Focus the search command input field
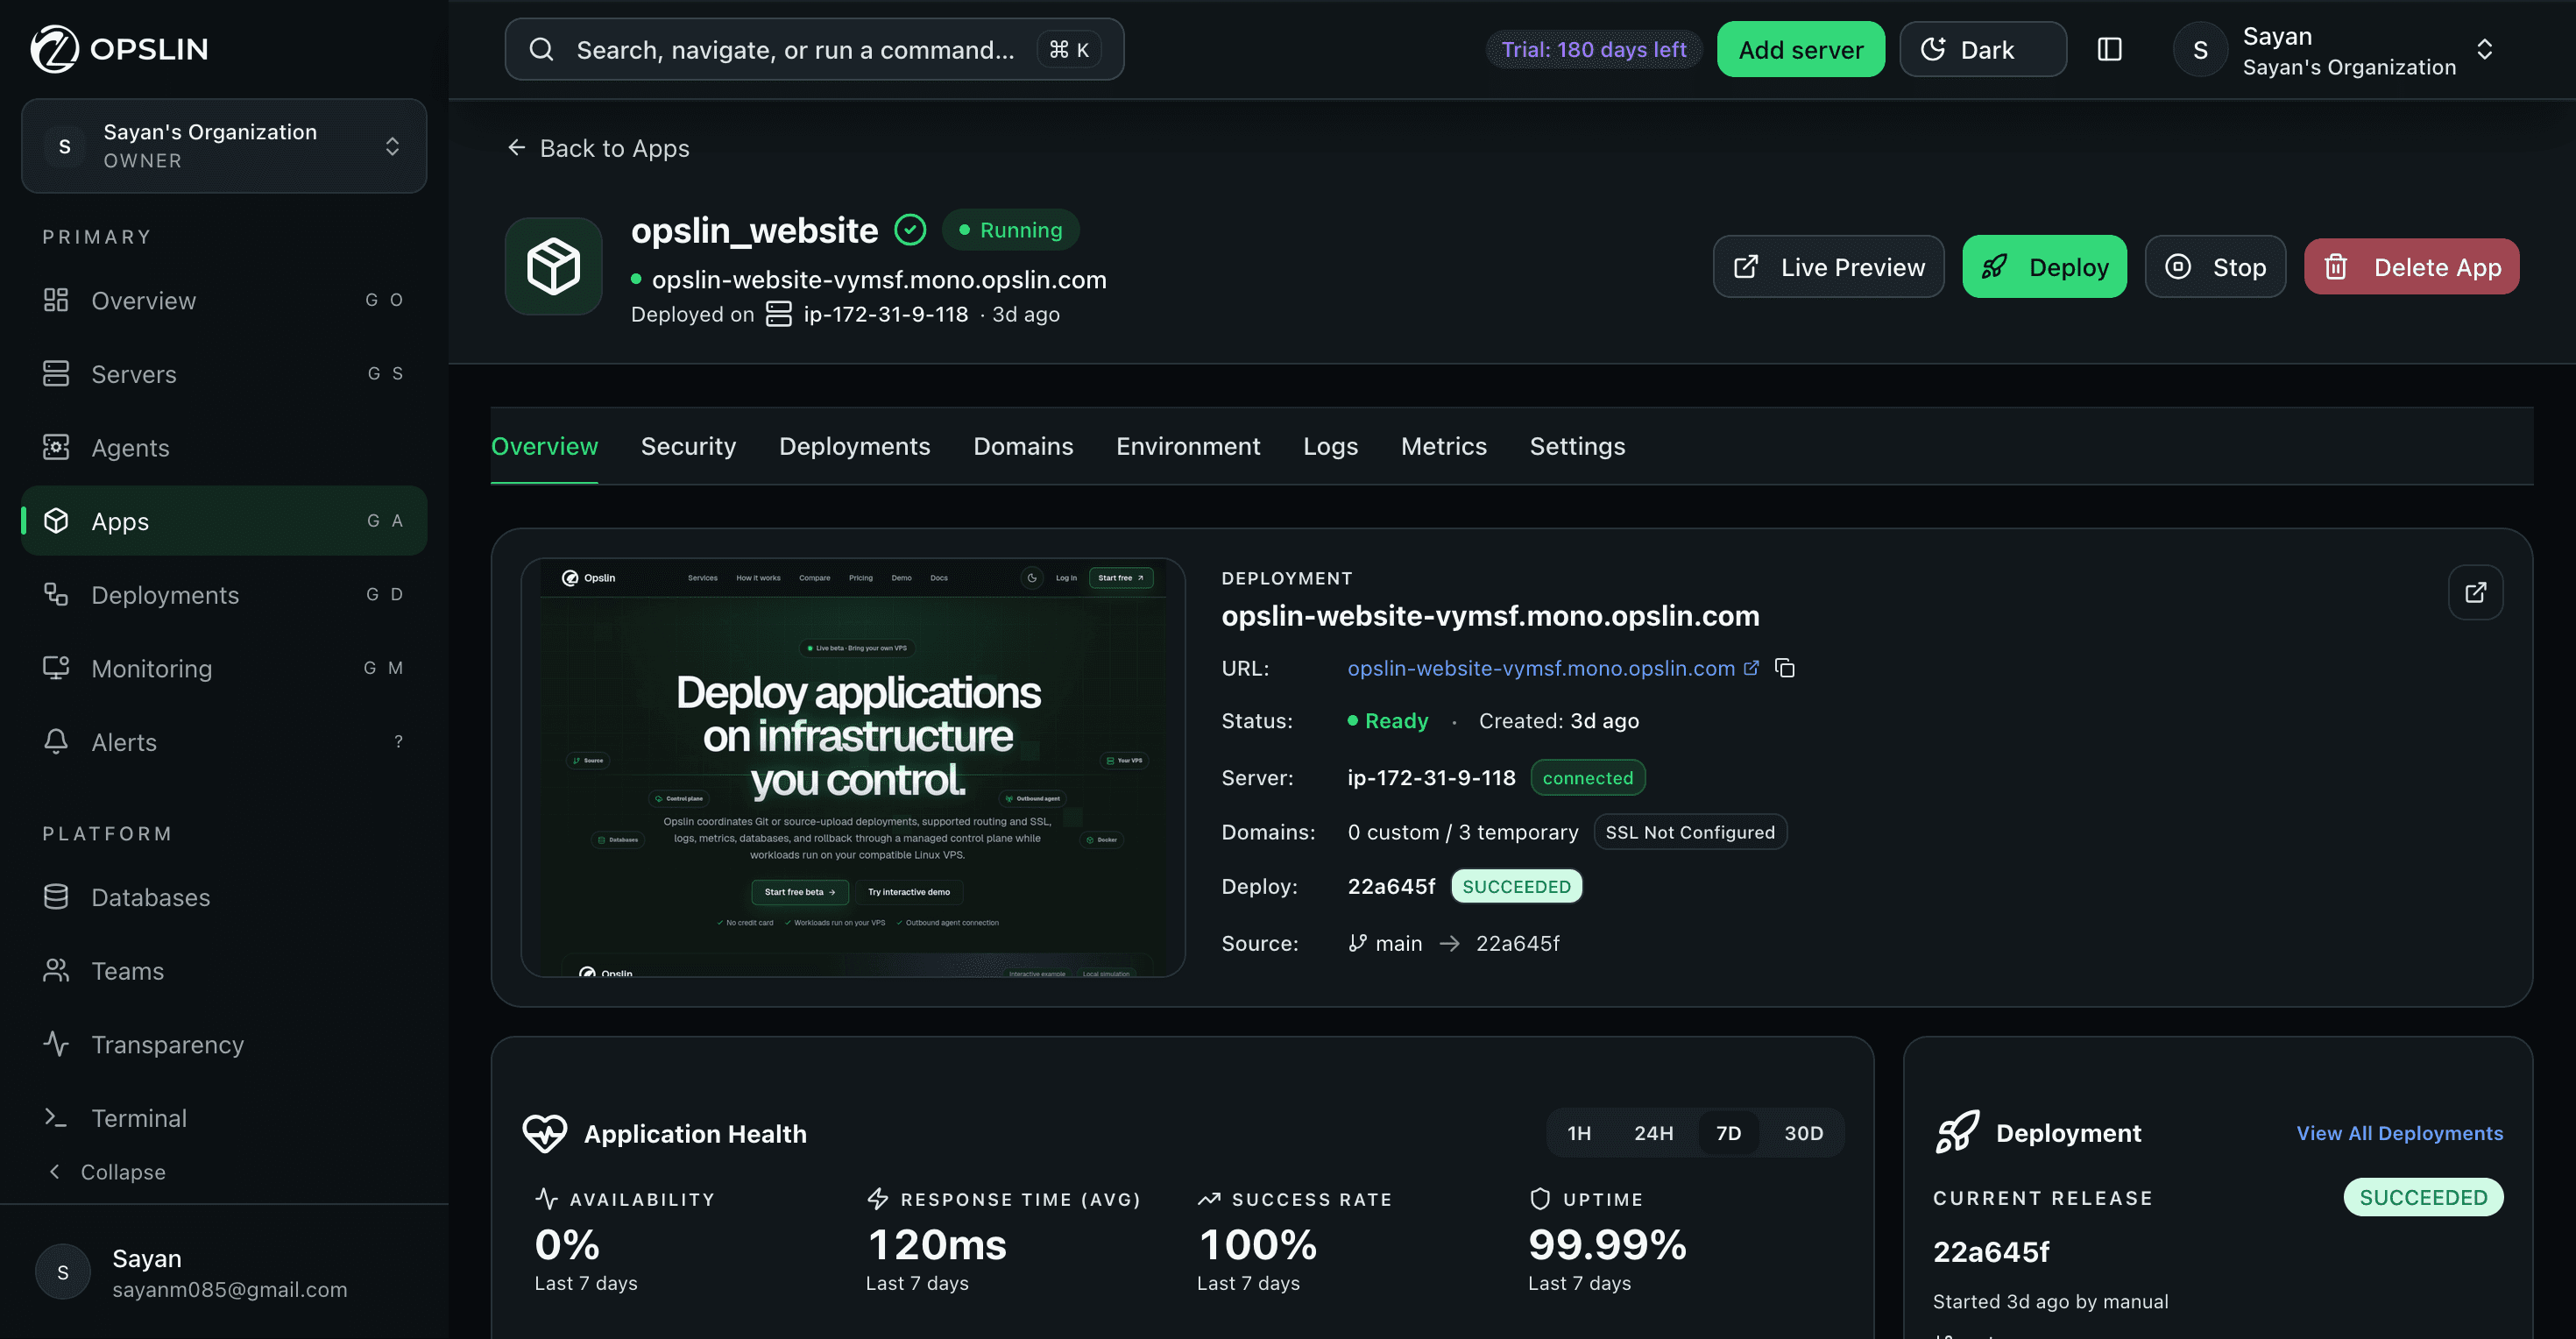Image resolution: width=2576 pixels, height=1339 pixels. [814, 49]
